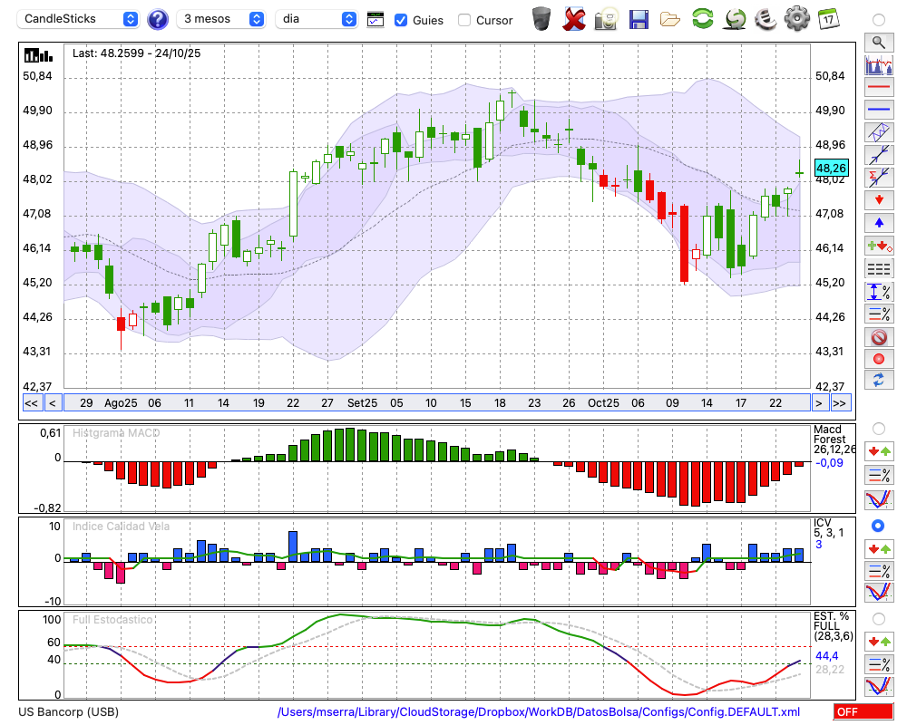
Task: Click the red-blue curve icon for the MACD panel
Action: tap(879, 499)
